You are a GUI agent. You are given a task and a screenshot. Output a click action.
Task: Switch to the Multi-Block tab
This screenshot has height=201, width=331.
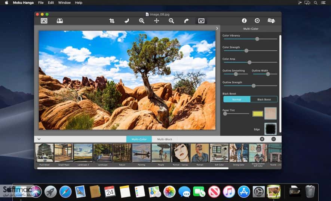pos(165,139)
